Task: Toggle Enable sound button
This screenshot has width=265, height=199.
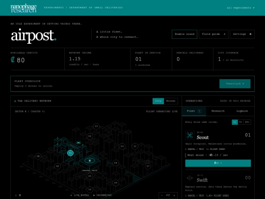Action: (x=185, y=34)
